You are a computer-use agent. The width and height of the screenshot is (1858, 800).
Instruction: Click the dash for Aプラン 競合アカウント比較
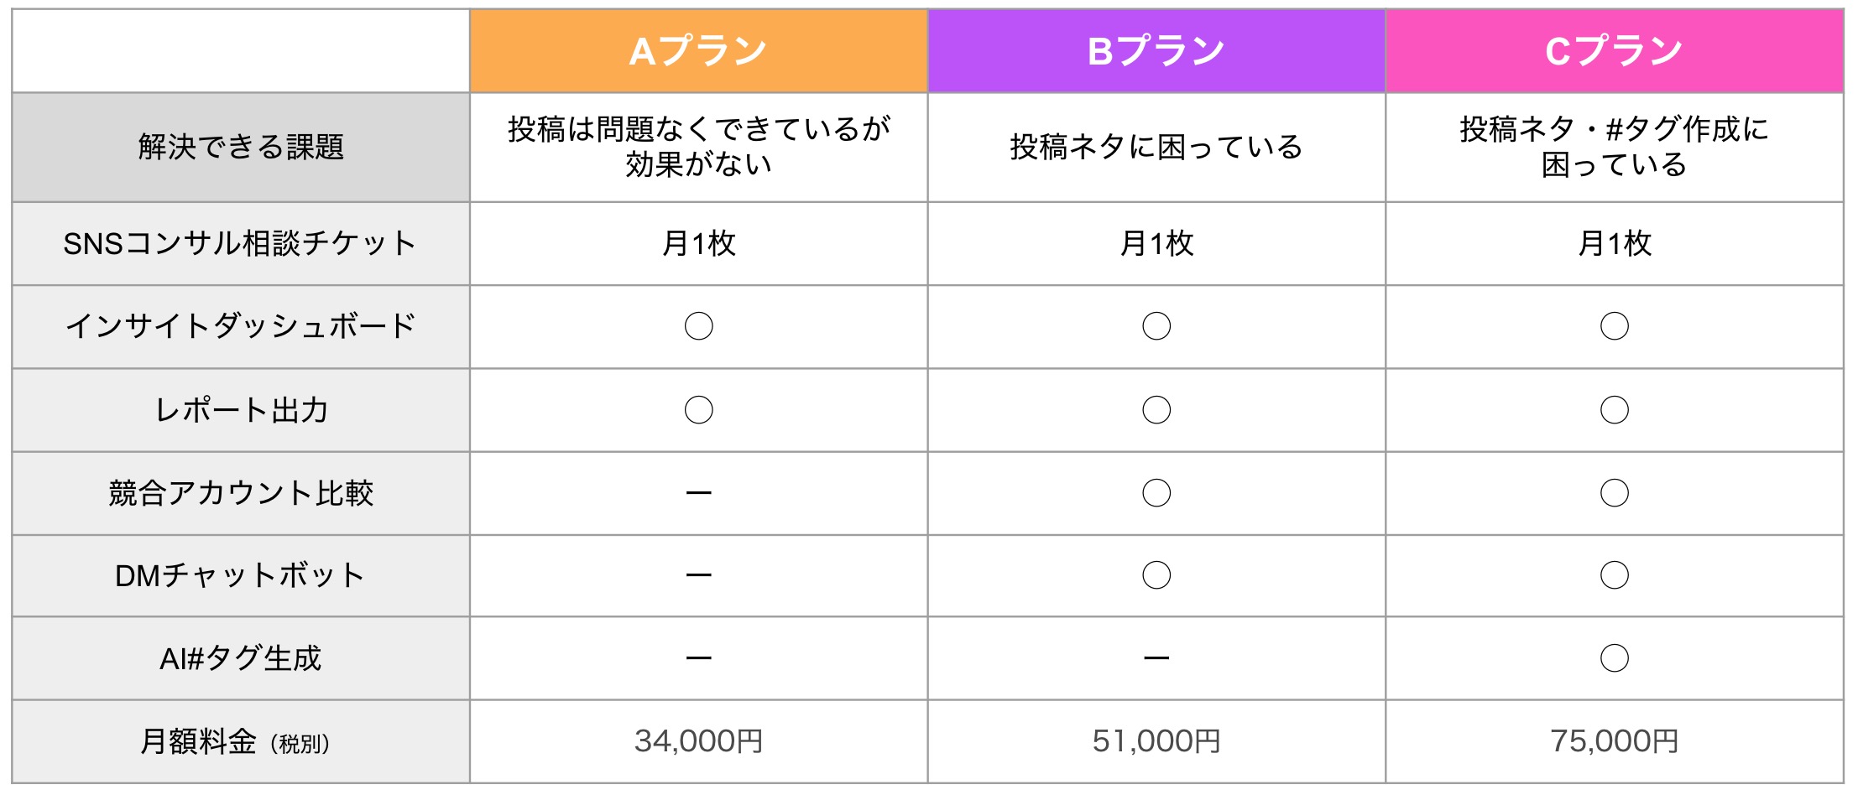[x=698, y=493]
